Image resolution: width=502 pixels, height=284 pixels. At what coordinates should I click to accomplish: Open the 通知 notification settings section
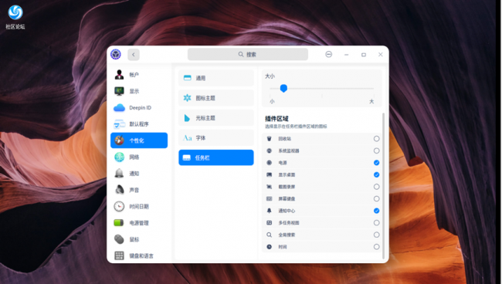pos(139,174)
